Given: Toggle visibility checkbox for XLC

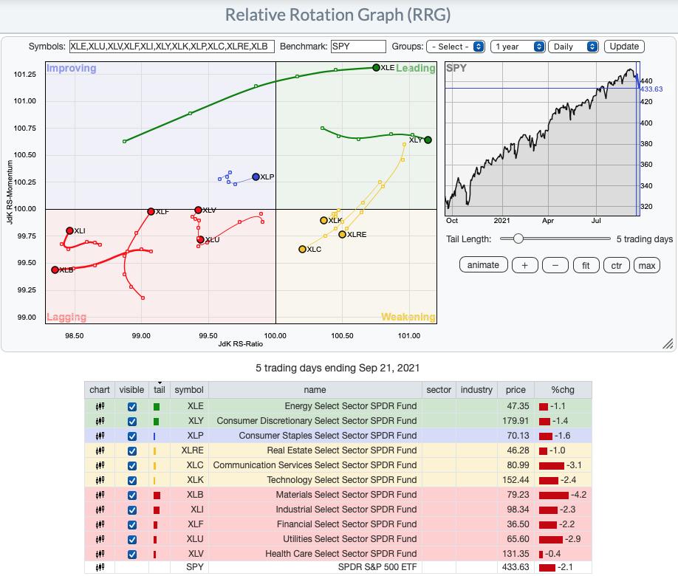Looking at the screenshot, I should click(x=132, y=466).
